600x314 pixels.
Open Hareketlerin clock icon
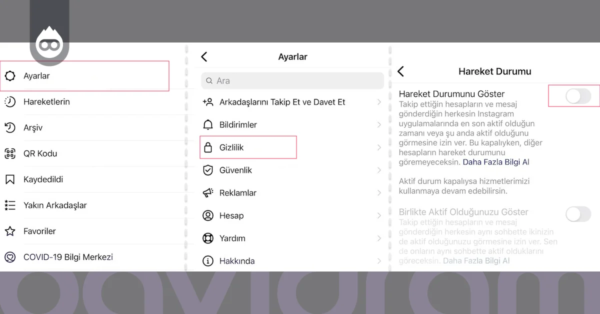[10, 102]
